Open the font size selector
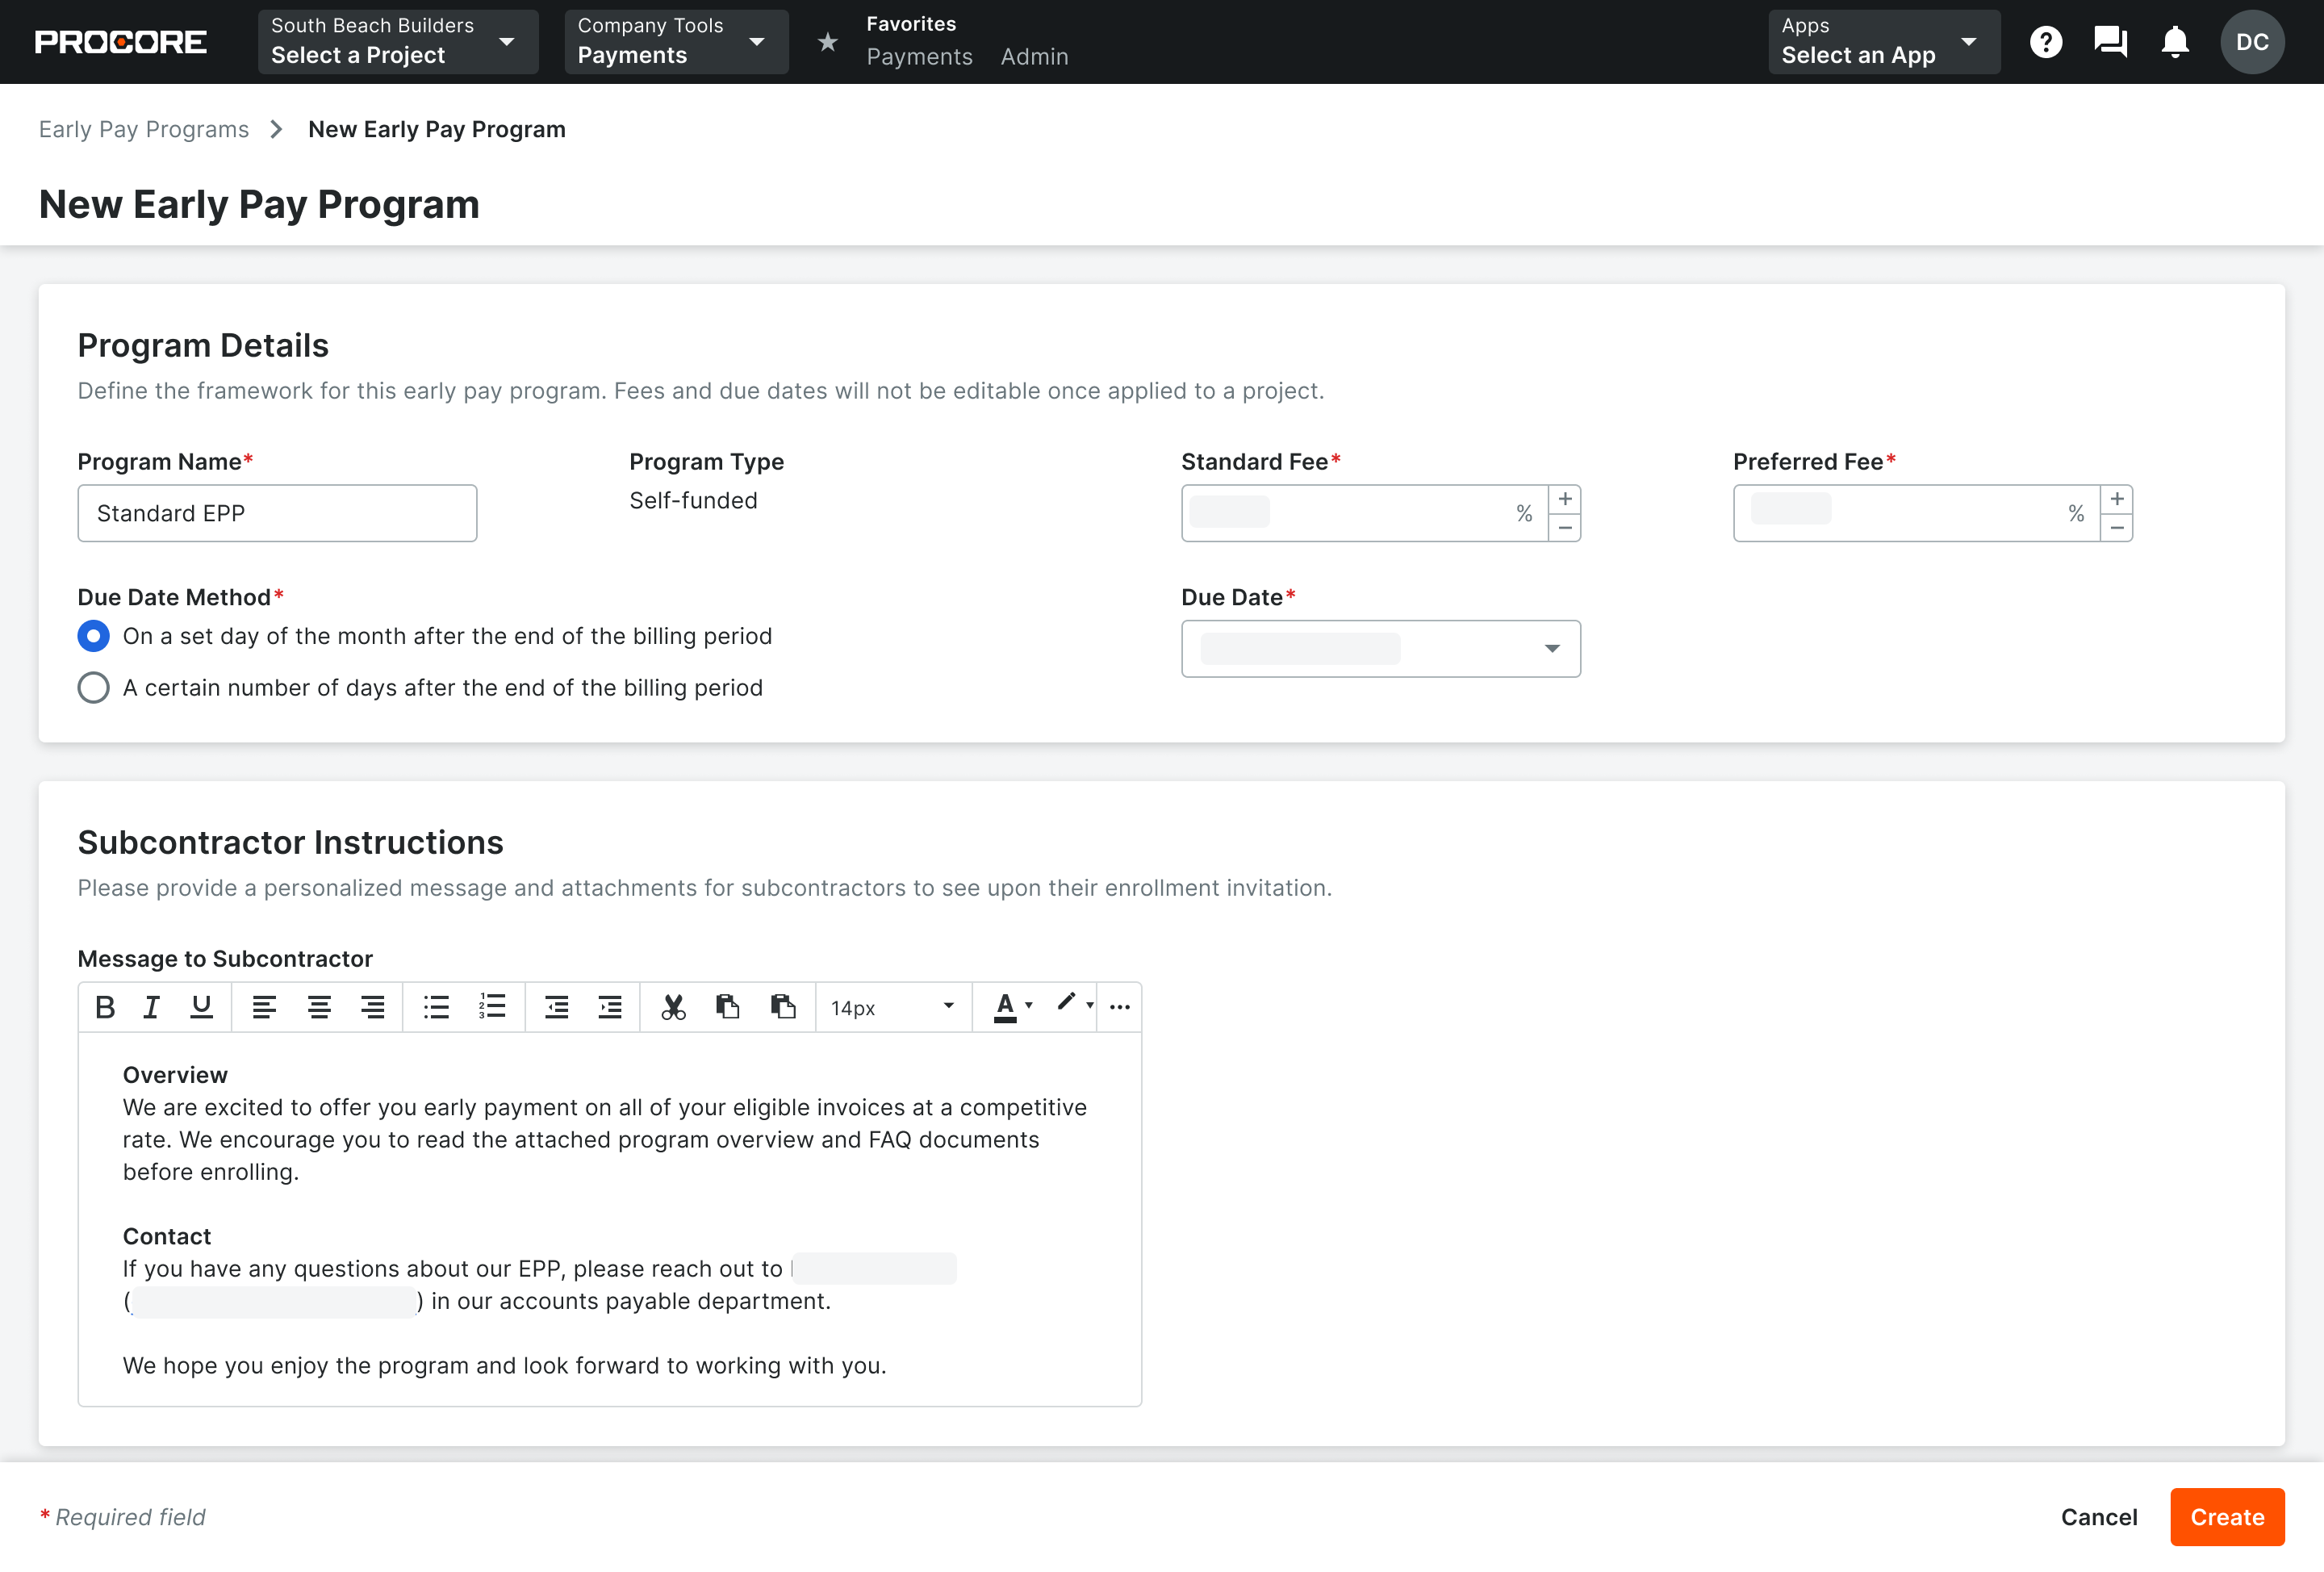 (x=893, y=1007)
